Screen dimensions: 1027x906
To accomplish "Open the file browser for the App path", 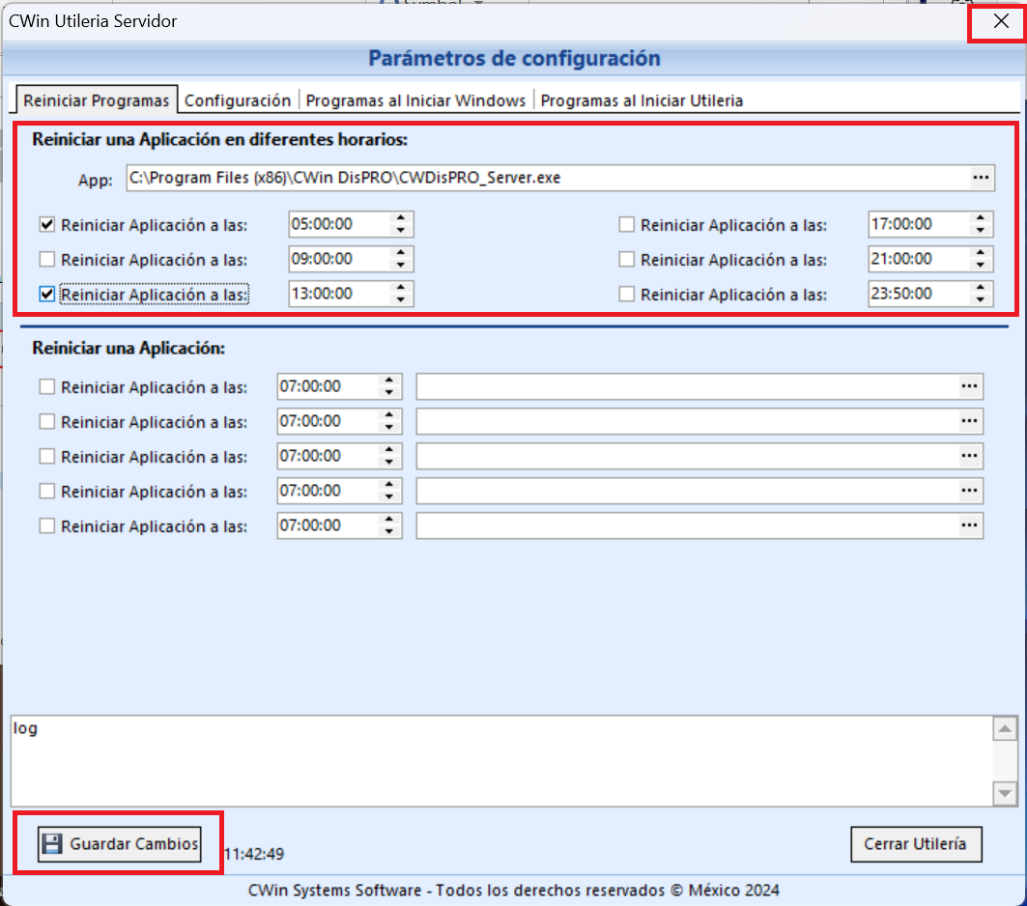I will click(981, 178).
